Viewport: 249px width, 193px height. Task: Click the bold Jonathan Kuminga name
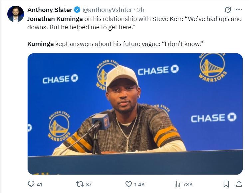tap(55, 19)
